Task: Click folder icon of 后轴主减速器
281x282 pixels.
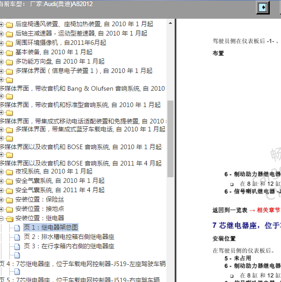Action: click(9, 34)
